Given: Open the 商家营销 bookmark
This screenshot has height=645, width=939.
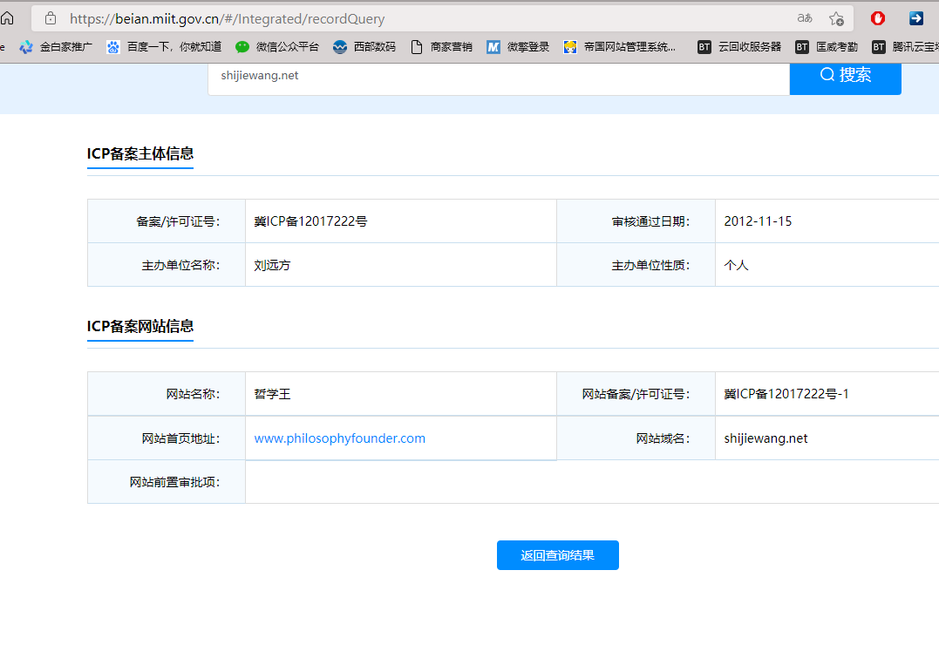Looking at the screenshot, I should click(441, 47).
